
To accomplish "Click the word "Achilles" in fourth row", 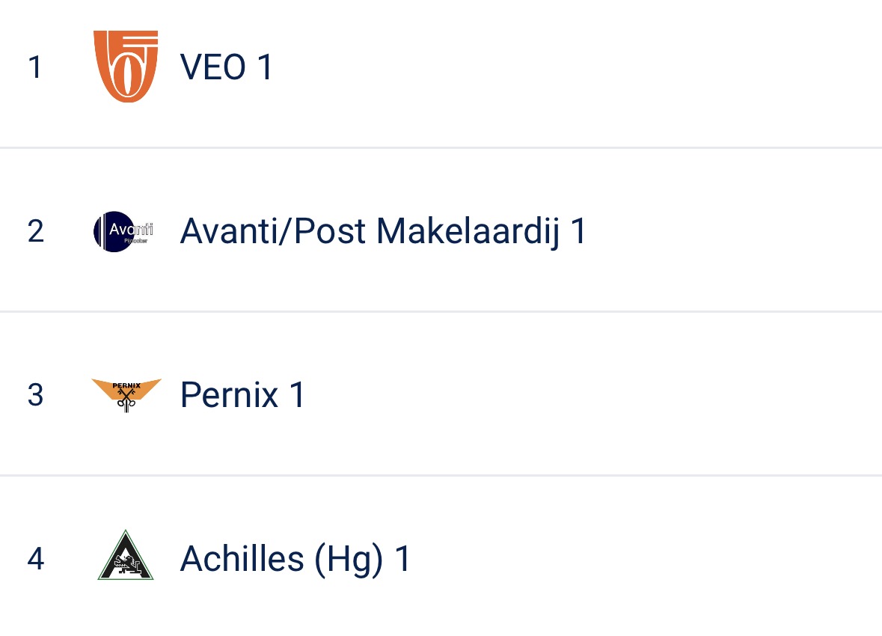I will [242, 559].
